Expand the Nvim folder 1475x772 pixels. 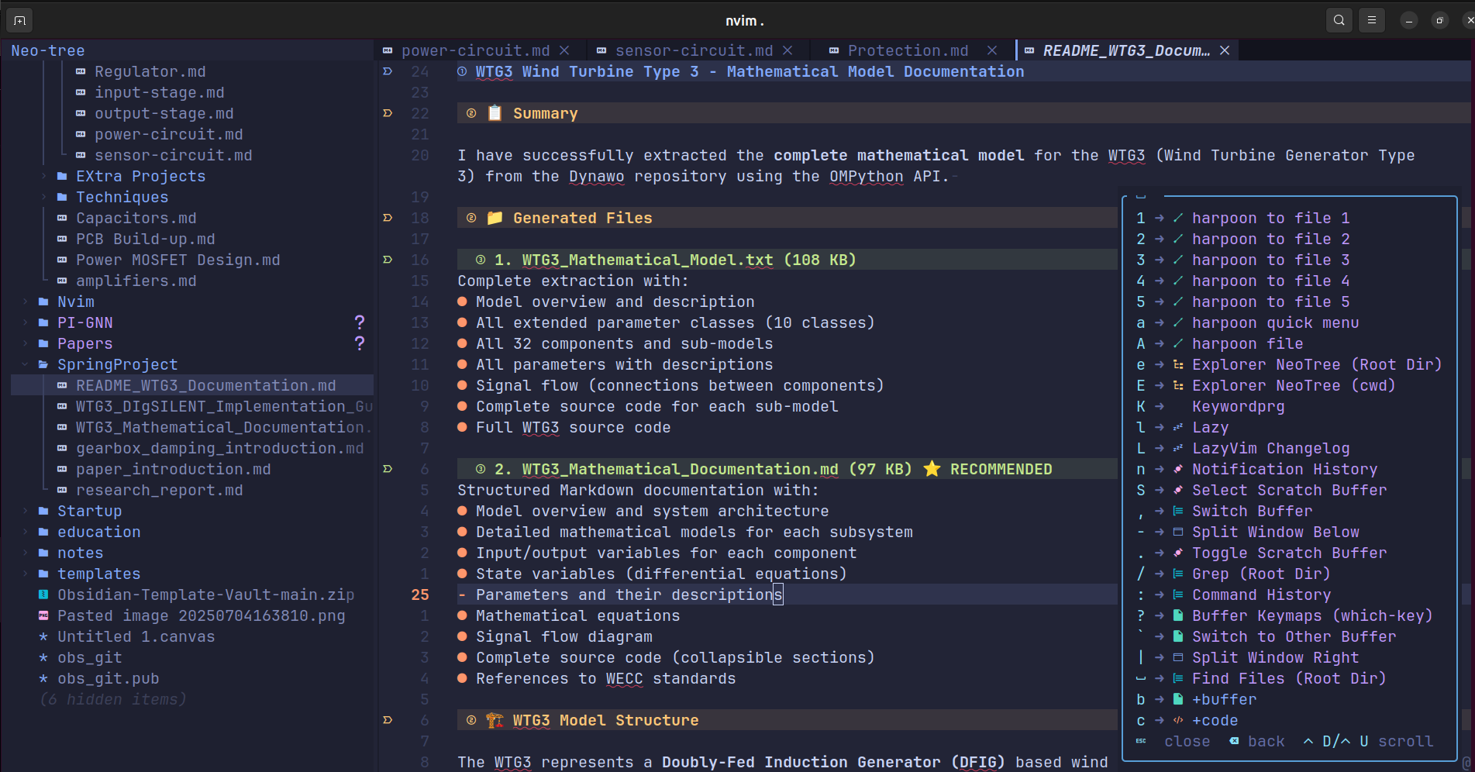[26, 302]
